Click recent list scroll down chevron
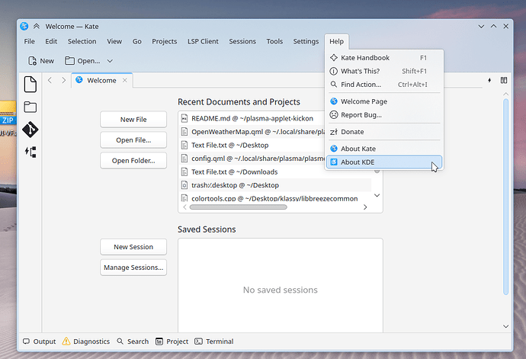Viewport: 526px width, 359px height. (377, 195)
